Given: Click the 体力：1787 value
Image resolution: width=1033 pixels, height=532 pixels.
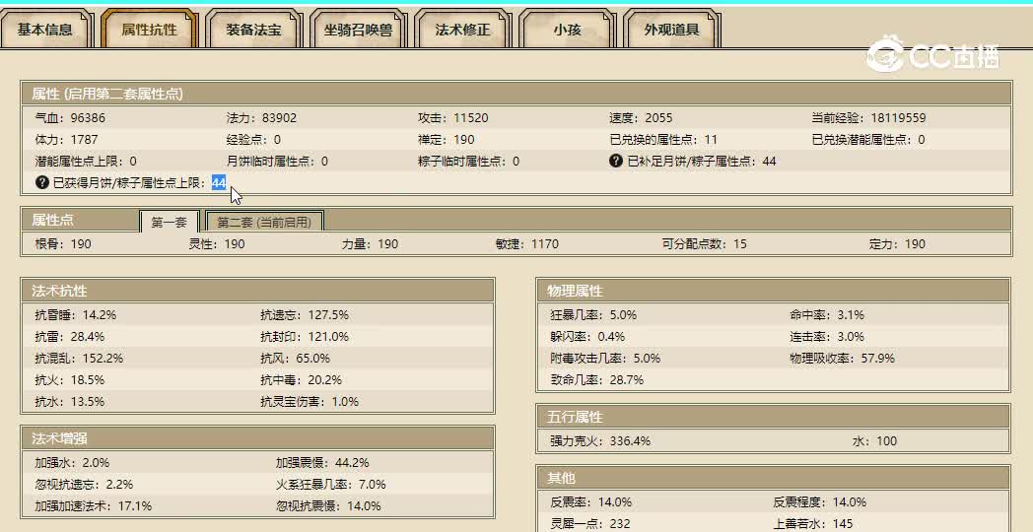Looking at the screenshot, I should 66,140.
